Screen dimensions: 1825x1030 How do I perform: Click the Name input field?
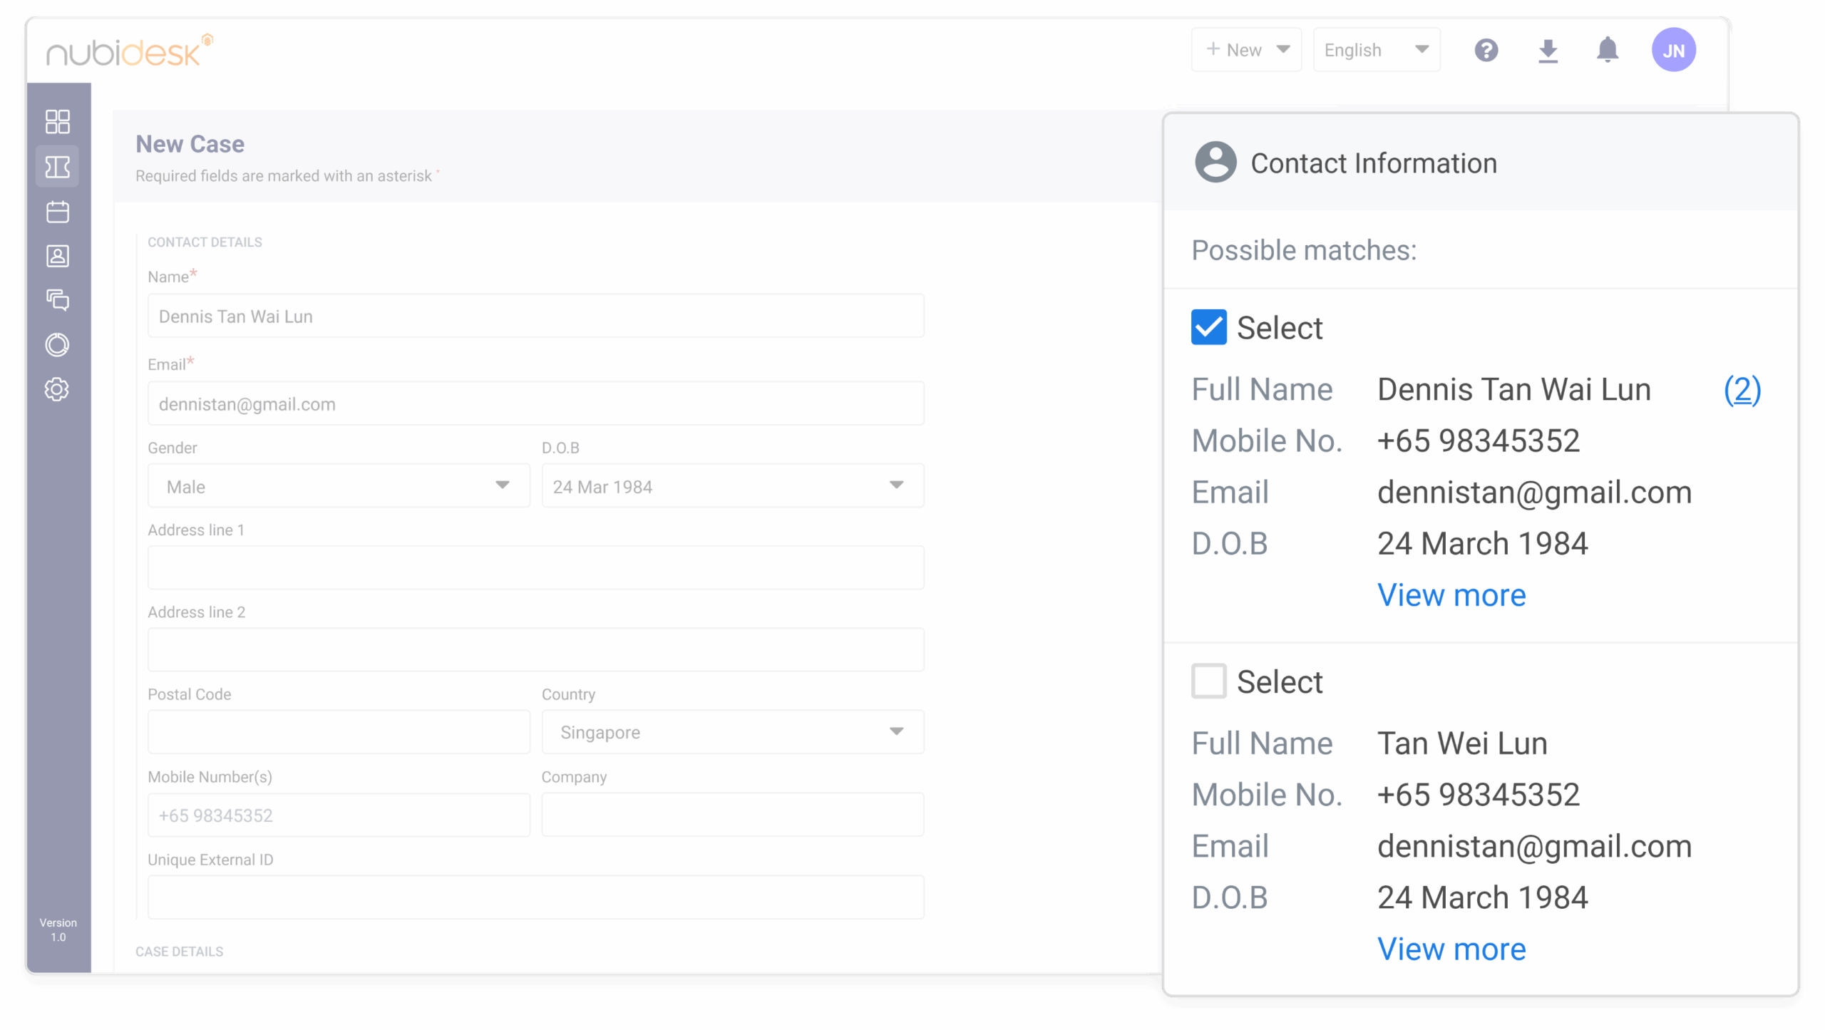pyautogui.click(x=536, y=316)
